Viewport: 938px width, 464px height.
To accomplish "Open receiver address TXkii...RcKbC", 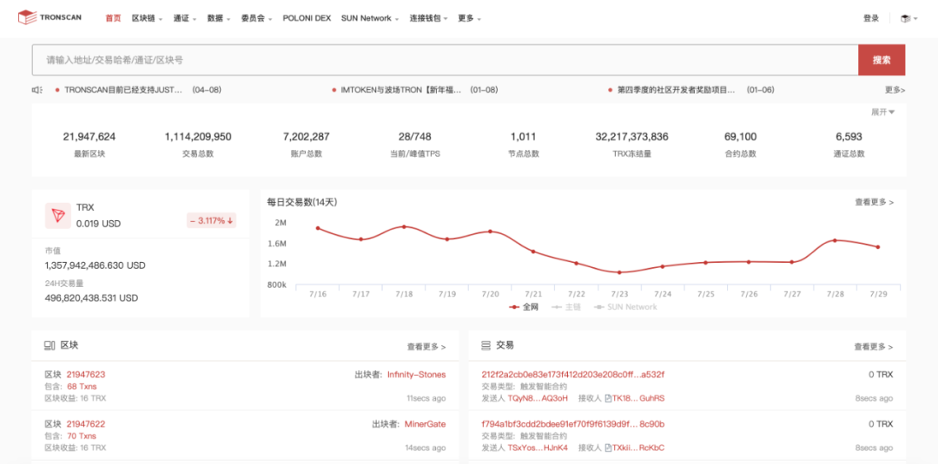I will click(x=639, y=448).
